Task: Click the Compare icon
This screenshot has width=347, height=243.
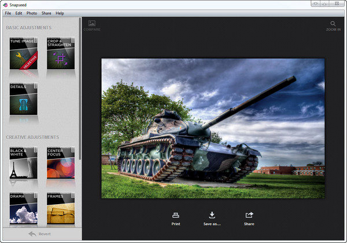Action: [x=91, y=26]
